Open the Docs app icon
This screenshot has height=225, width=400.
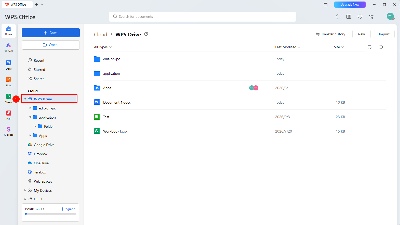click(9, 65)
